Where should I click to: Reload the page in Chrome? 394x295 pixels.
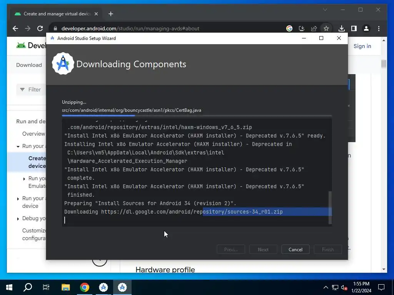[40, 28]
